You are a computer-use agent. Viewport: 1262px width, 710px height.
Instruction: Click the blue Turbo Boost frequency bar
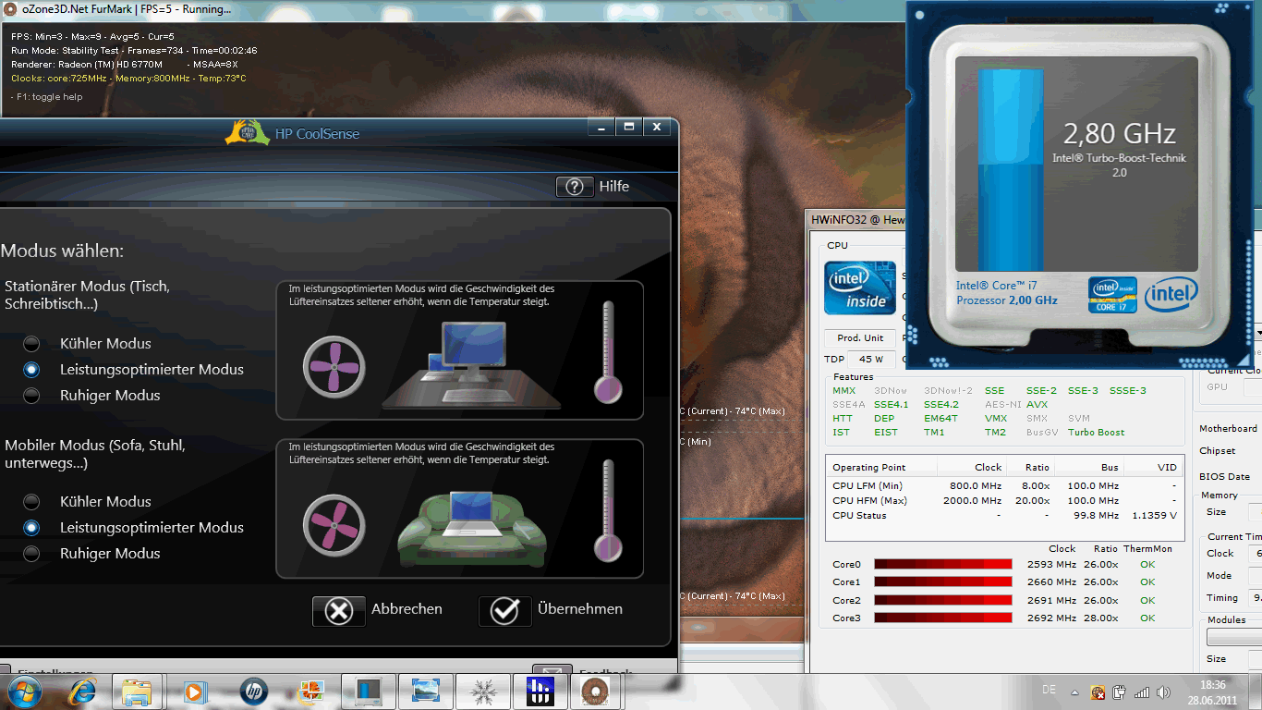pyautogui.click(x=1011, y=170)
